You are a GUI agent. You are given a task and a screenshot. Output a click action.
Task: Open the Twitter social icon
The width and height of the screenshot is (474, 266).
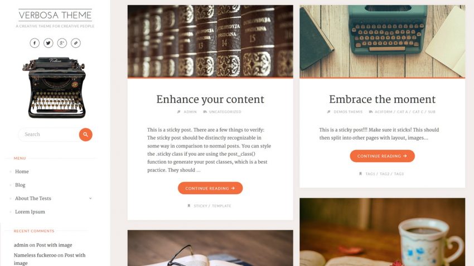(49, 43)
